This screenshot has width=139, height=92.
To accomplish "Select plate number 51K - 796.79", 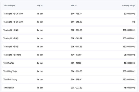I will coord(76,14).
